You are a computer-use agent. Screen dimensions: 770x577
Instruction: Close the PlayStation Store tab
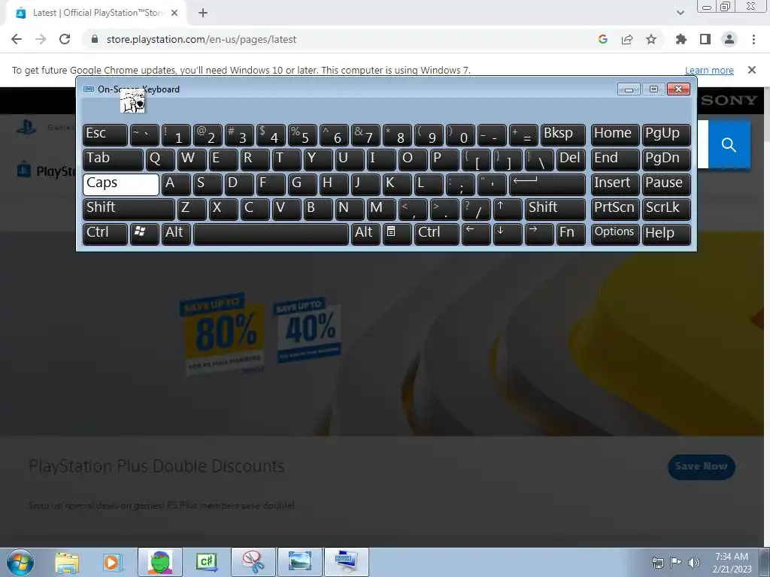(174, 14)
